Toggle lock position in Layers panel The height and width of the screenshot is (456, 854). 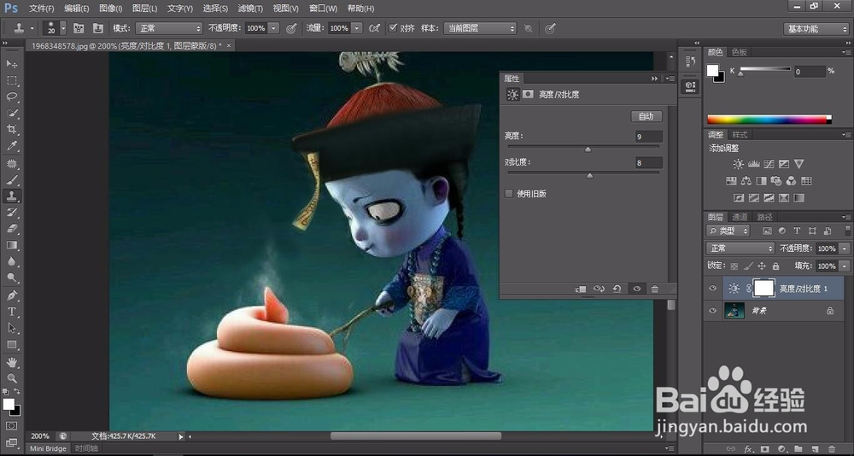point(762,266)
